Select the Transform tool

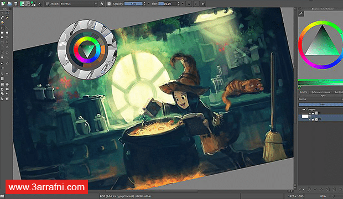[2, 57]
